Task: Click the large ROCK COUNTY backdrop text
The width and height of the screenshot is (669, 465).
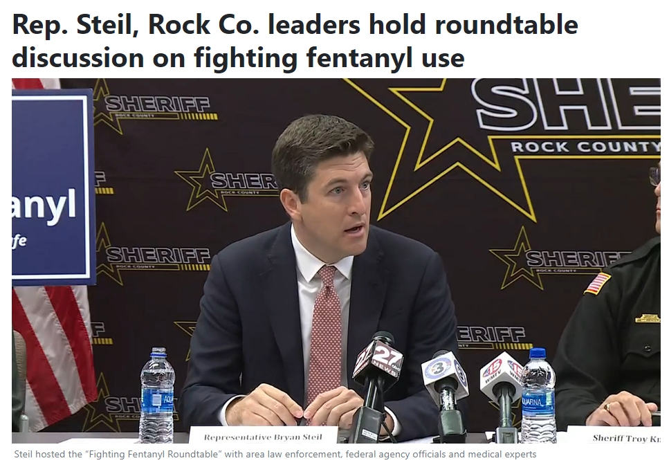Action: (585, 147)
